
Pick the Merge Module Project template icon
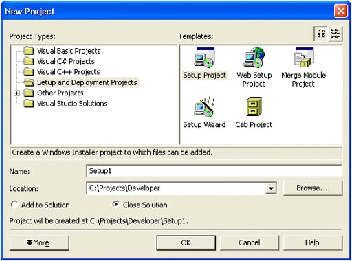(304, 58)
